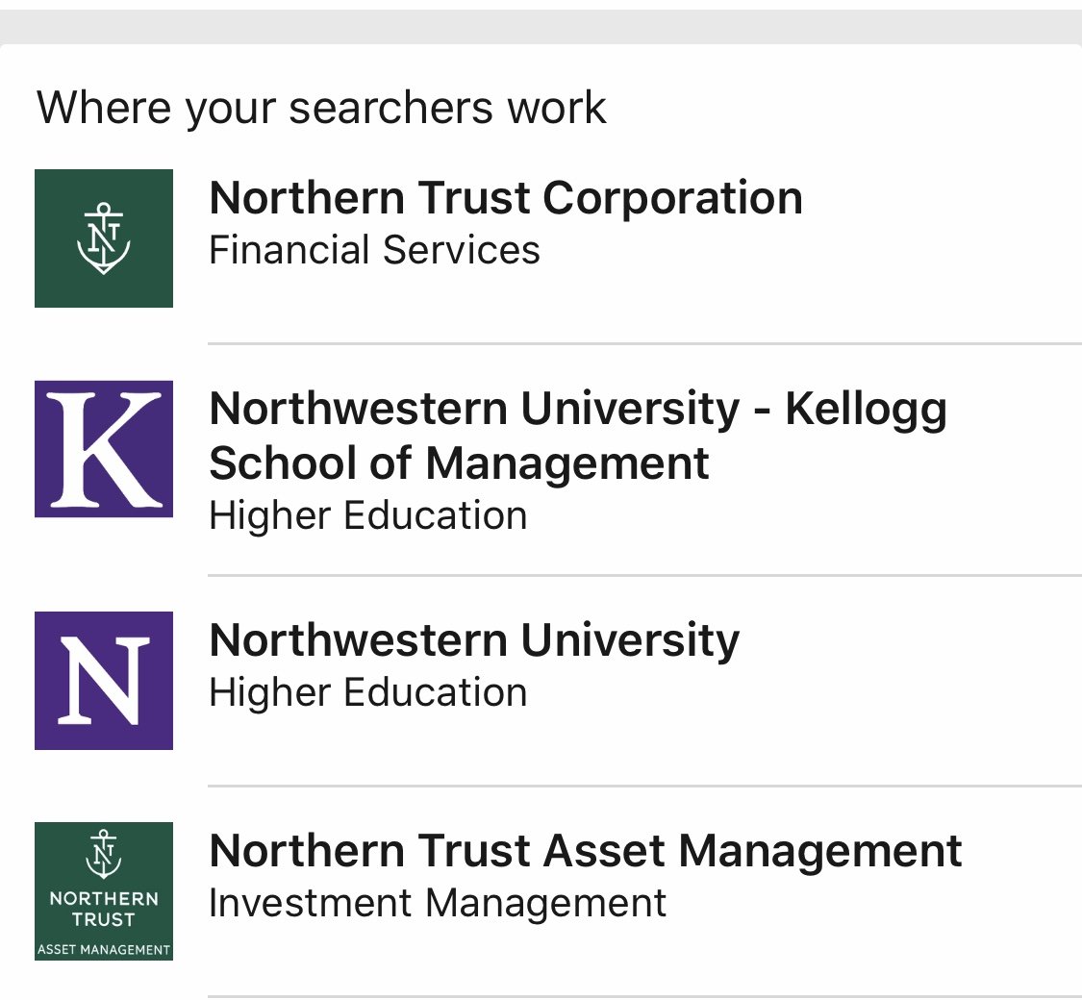Click the "ASSET MANAGEMENT" caption in the logo
This screenshot has height=1000, width=1082.
coord(104,950)
